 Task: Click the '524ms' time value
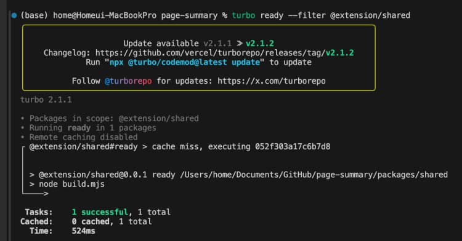(83, 231)
